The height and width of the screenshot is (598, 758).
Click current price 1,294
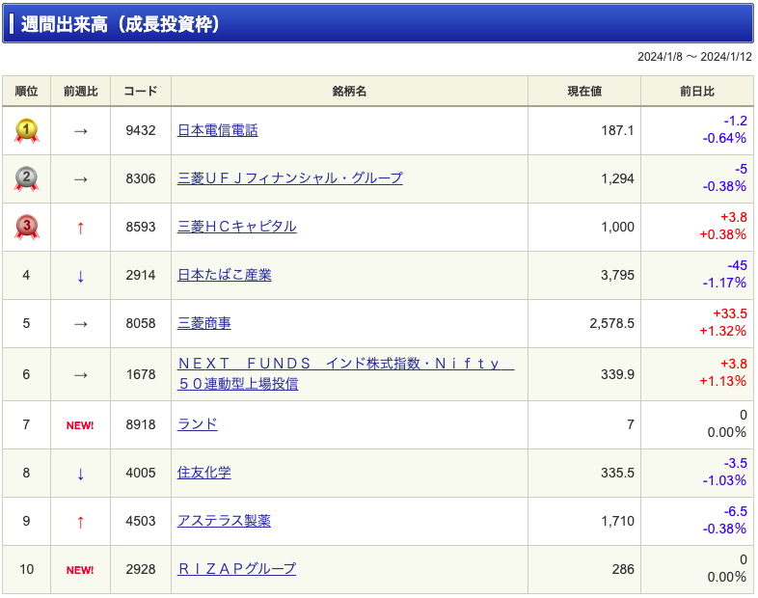click(617, 178)
